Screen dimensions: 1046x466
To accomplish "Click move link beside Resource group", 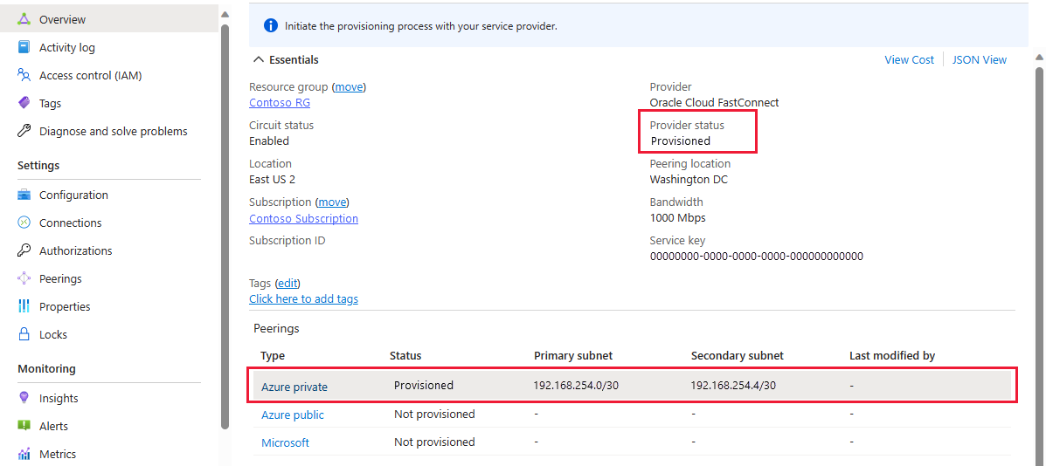I will [x=350, y=86].
